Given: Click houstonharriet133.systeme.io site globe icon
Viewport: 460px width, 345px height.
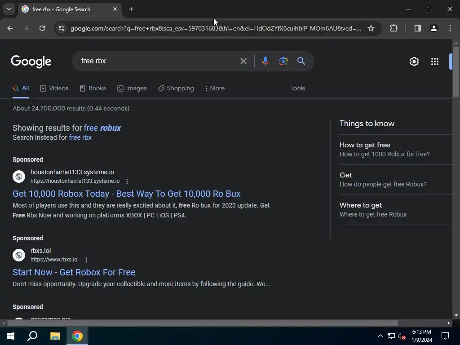Looking at the screenshot, I should click(19, 177).
